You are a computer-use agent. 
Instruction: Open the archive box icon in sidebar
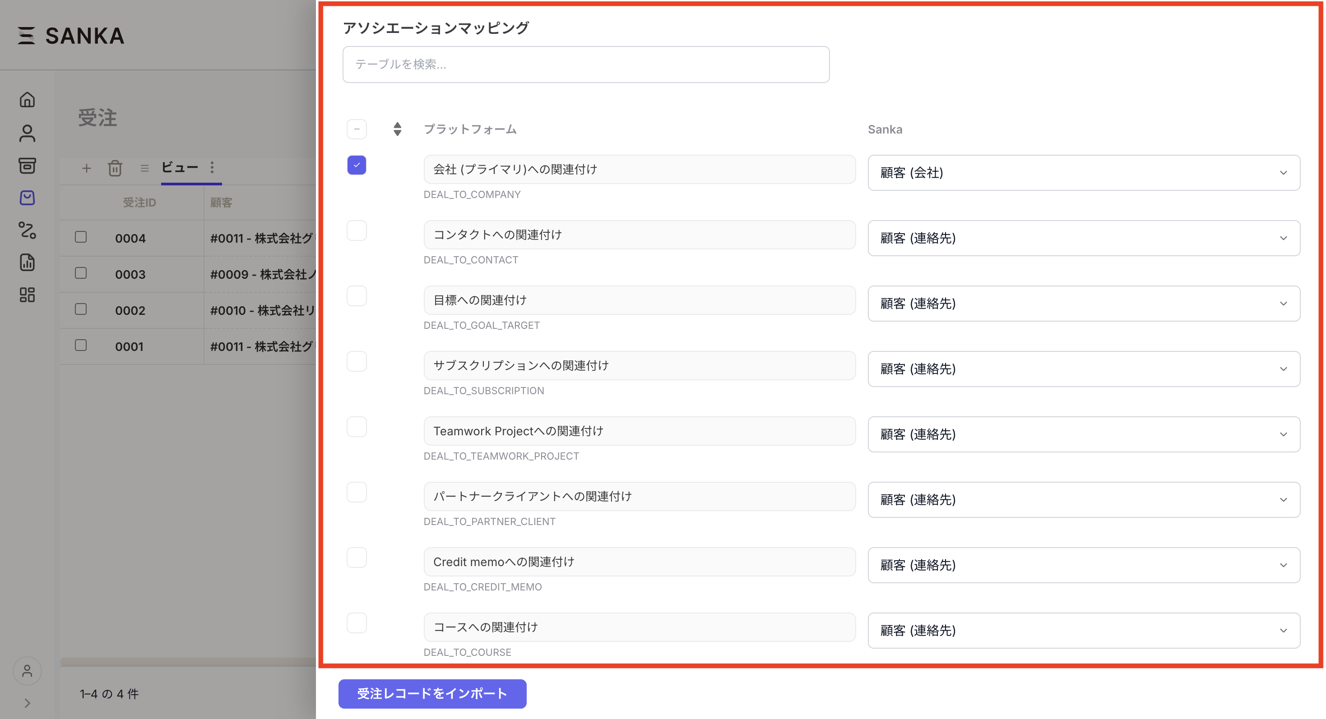coord(27,166)
